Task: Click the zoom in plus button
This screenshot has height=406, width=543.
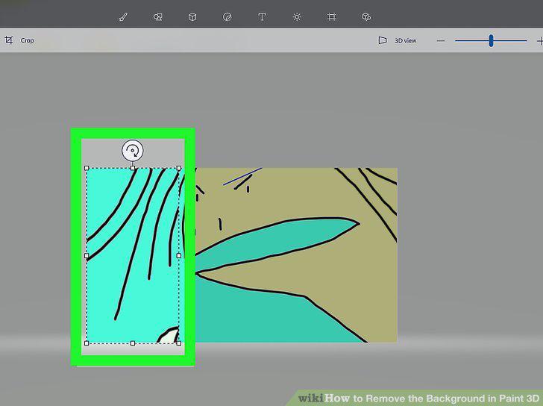Action: [x=540, y=41]
